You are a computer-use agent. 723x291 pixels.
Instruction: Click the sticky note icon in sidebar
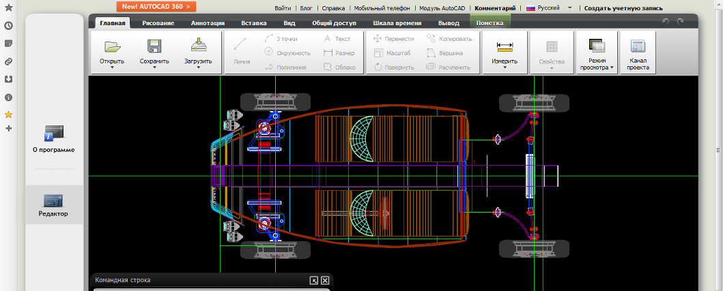point(8,44)
